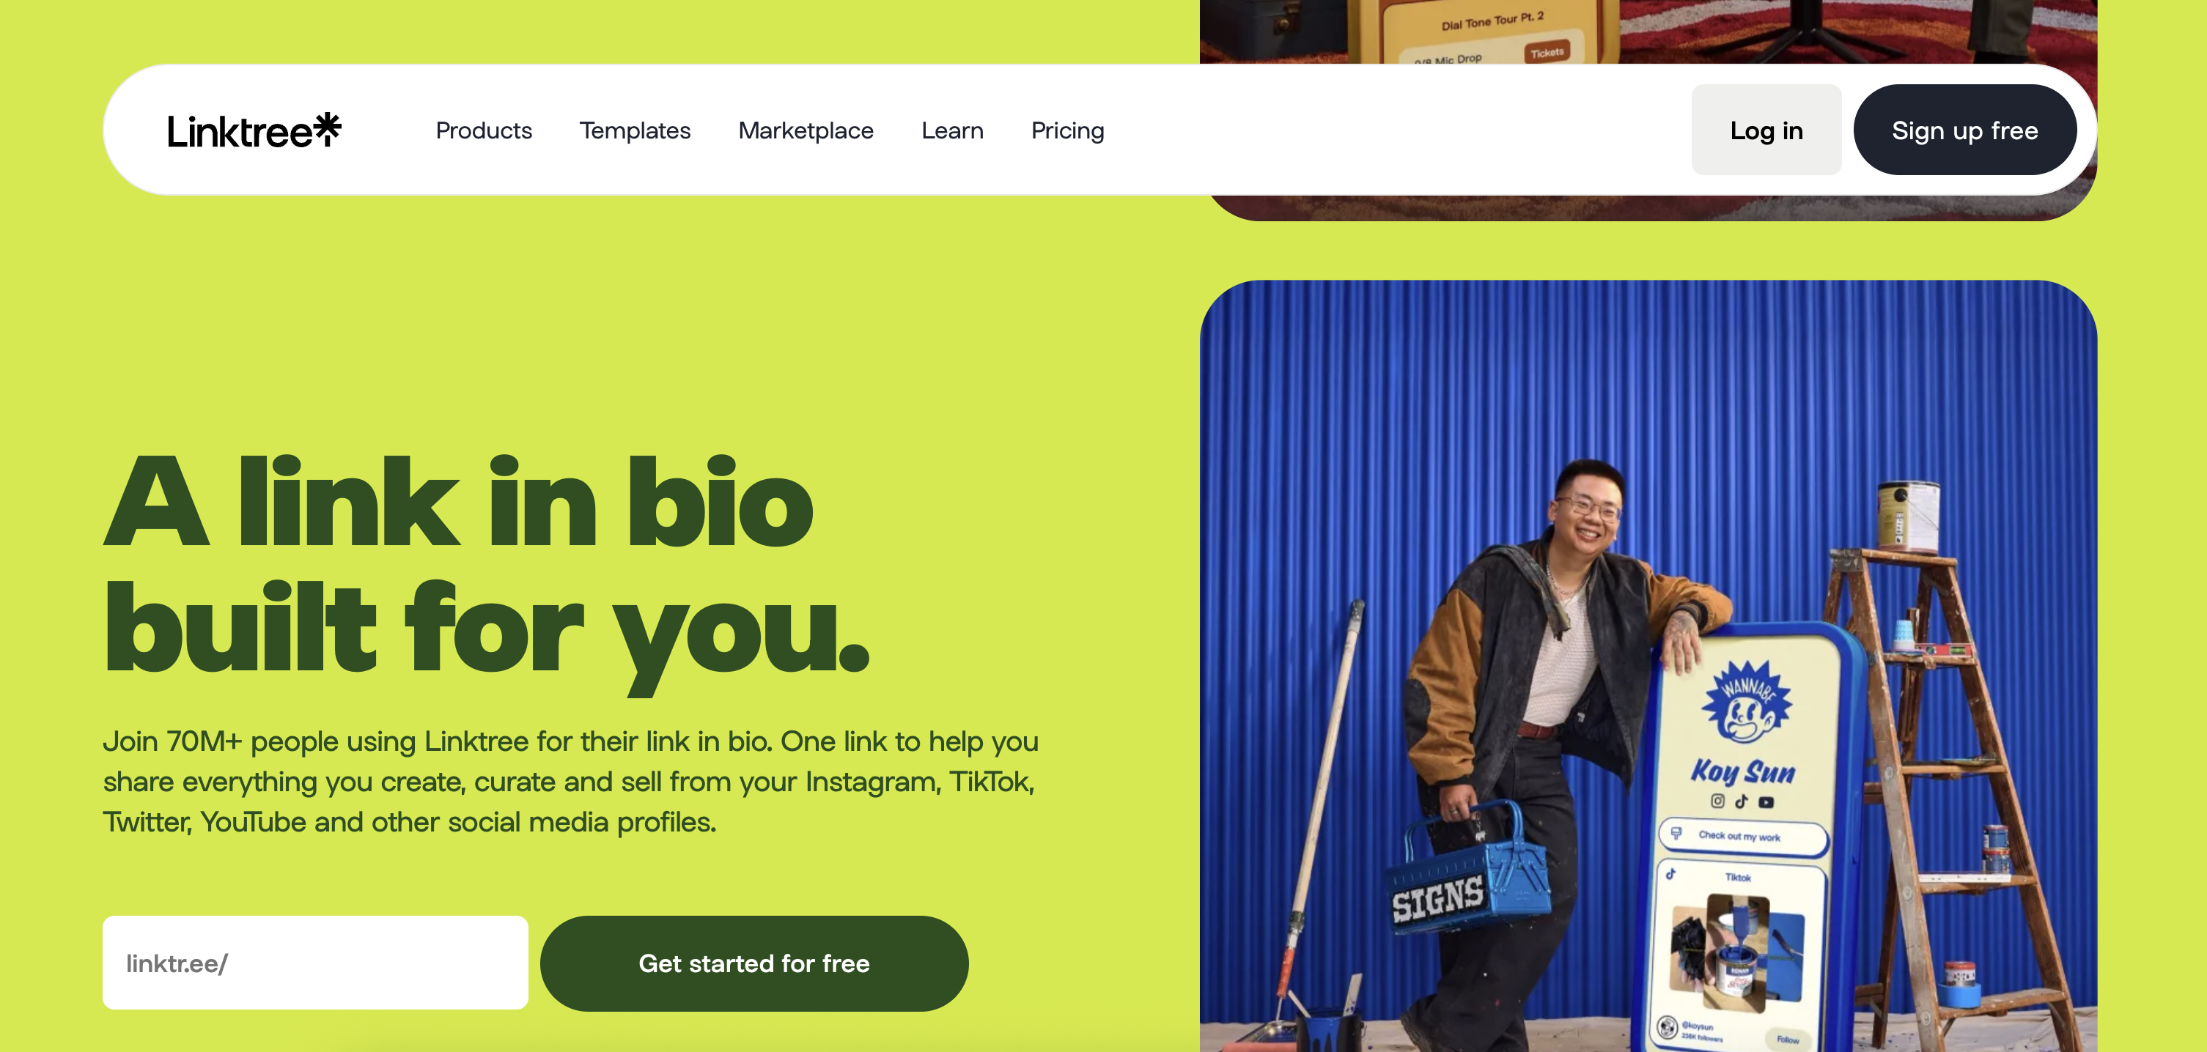The image size is (2207, 1052).
Task: Click Get started for free button
Action: coord(753,963)
